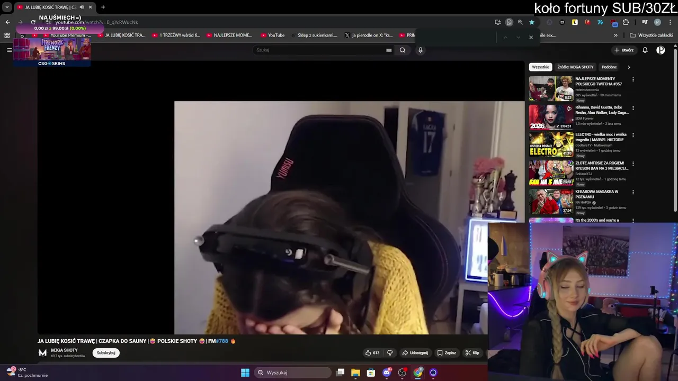Show more chips with right chevron
This screenshot has height=381, width=678.
(629, 67)
